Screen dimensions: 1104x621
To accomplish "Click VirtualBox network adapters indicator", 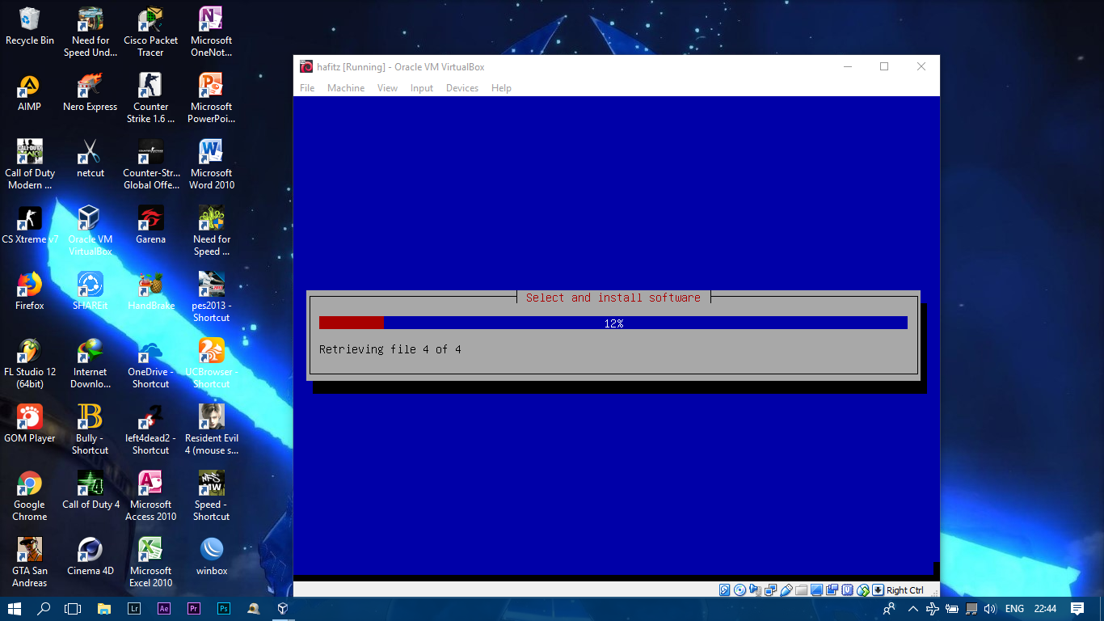I will [770, 590].
